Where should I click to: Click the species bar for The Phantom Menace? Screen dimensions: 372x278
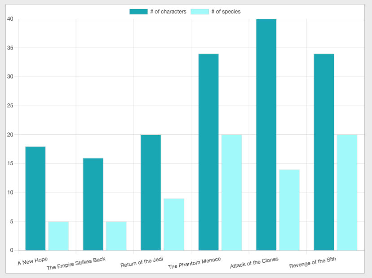[x=231, y=193]
